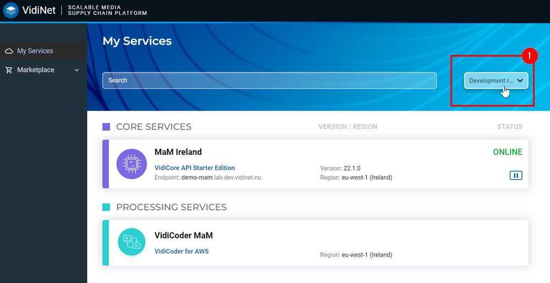Click the VidiCoder MaM teal service icon
Screen dimensions: 550x283
(x=131, y=242)
